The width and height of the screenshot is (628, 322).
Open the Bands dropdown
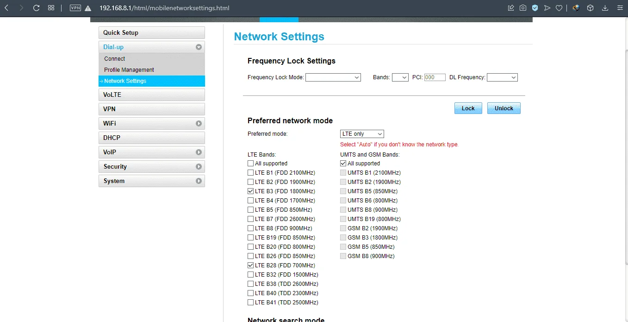(x=400, y=78)
